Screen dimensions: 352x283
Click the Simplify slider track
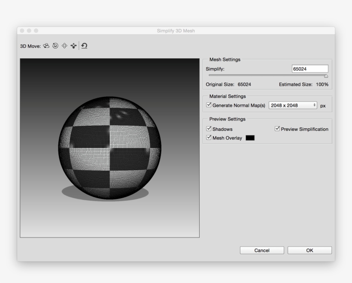tap(266, 75)
